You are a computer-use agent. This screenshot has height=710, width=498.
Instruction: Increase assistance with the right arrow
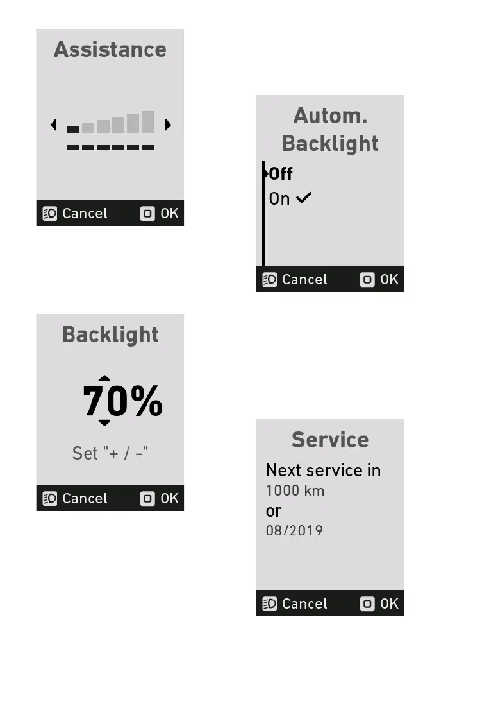[168, 125]
